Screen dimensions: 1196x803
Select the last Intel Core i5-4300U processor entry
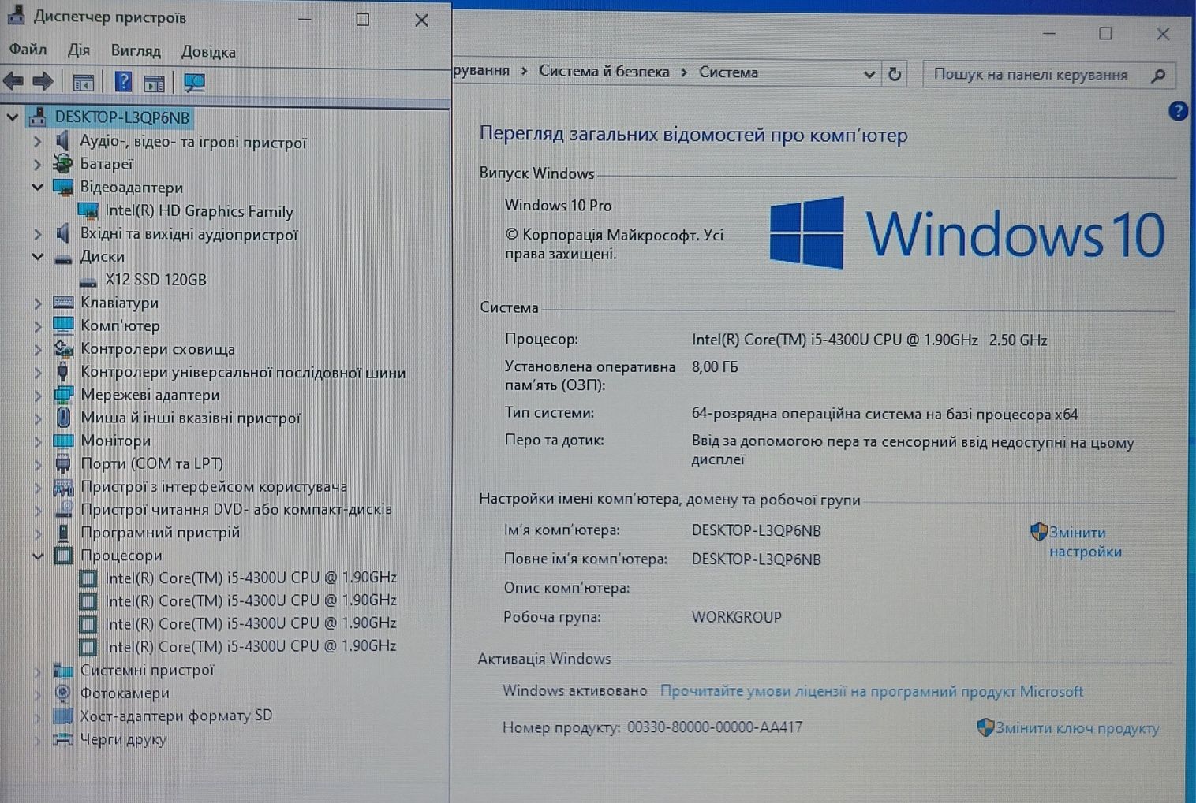250,646
